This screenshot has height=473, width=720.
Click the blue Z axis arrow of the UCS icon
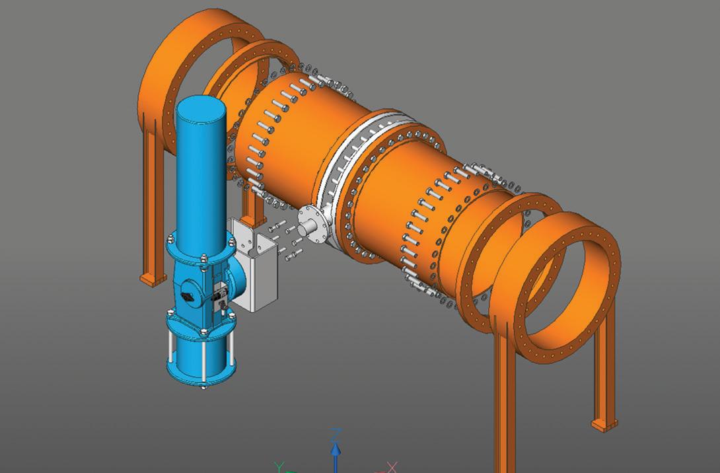point(336,457)
